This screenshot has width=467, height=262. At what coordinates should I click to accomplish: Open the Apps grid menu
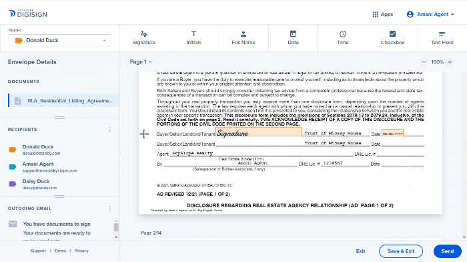pyautogui.click(x=383, y=14)
